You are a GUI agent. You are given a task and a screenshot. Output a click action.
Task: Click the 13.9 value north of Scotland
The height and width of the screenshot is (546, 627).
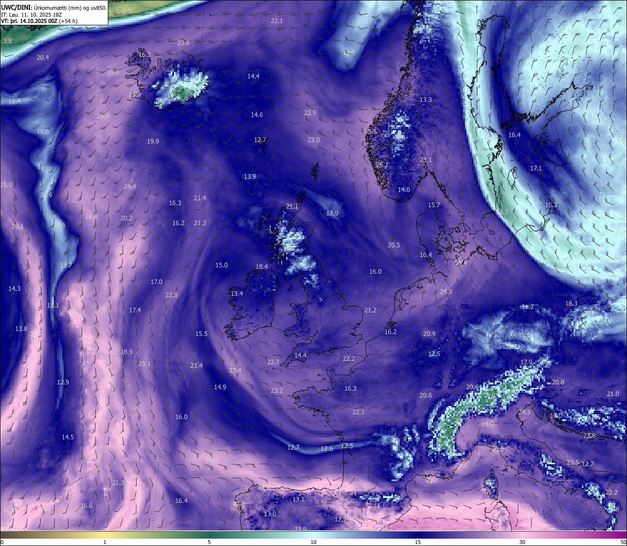250,177
